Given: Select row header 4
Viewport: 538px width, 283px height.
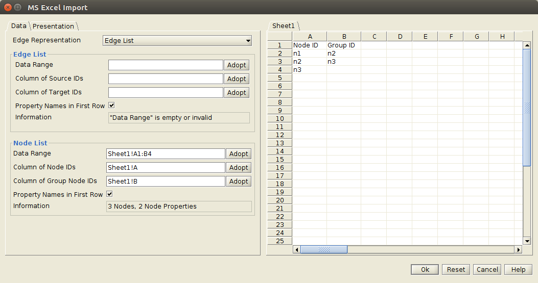Looking at the screenshot, I should coord(279,69).
